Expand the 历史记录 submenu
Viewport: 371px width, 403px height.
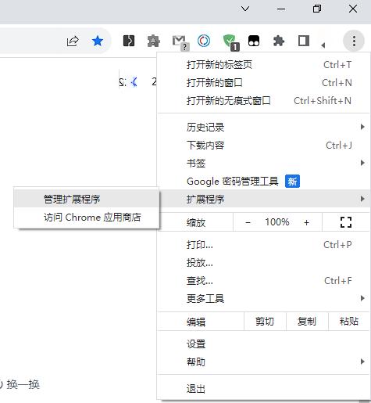263,127
